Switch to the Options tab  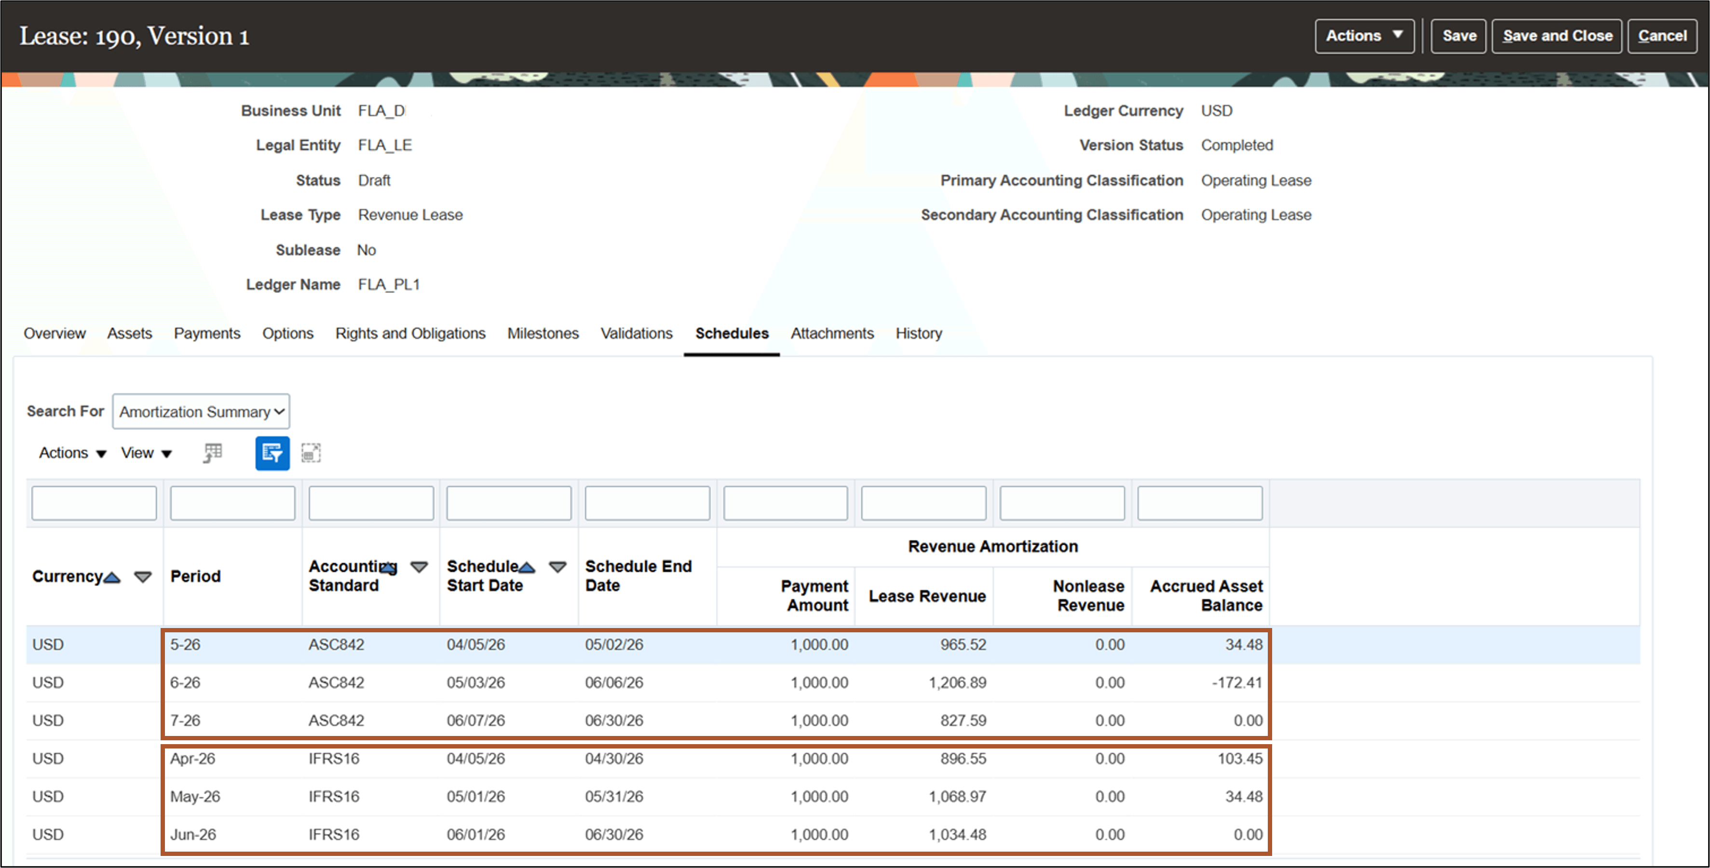tap(287, 333)
